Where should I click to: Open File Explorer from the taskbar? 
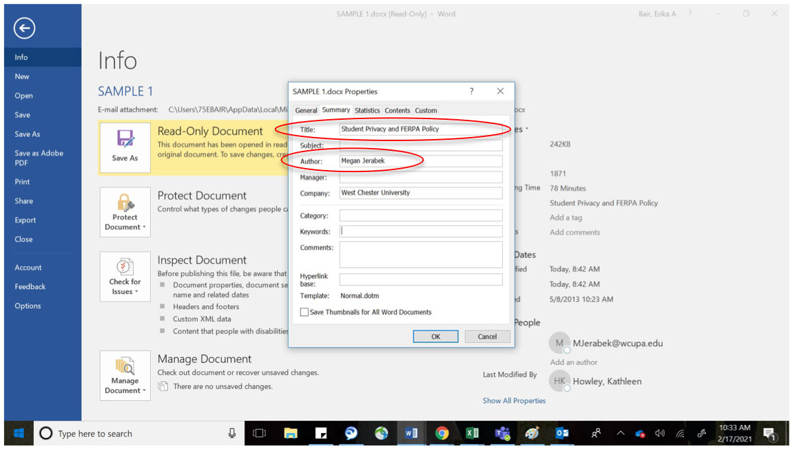(x=291, y=433)
